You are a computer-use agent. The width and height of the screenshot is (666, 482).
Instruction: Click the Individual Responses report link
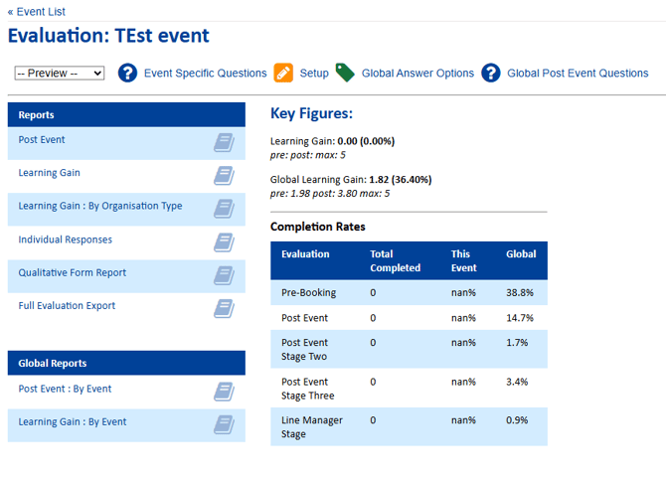(65, 240)
